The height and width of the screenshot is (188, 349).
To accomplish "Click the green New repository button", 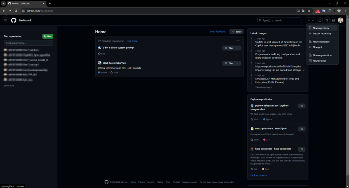I will coord(48,36).
